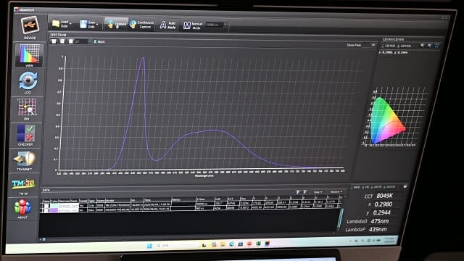Open the Transmit module
This screenshot has height=261, width=464.
(x=25, y=160)
